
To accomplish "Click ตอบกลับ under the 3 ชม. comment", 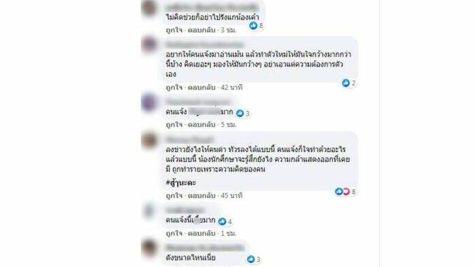I will coord(202,30).
